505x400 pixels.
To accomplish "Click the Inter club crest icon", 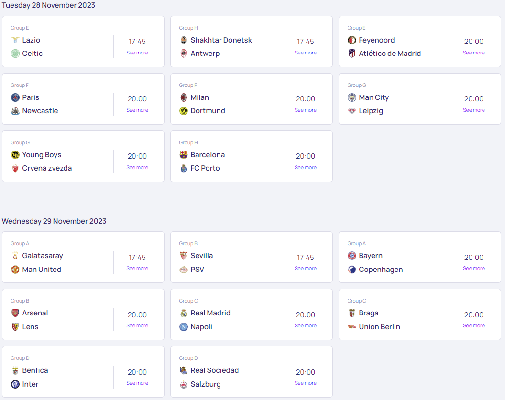I will point(15,384).
